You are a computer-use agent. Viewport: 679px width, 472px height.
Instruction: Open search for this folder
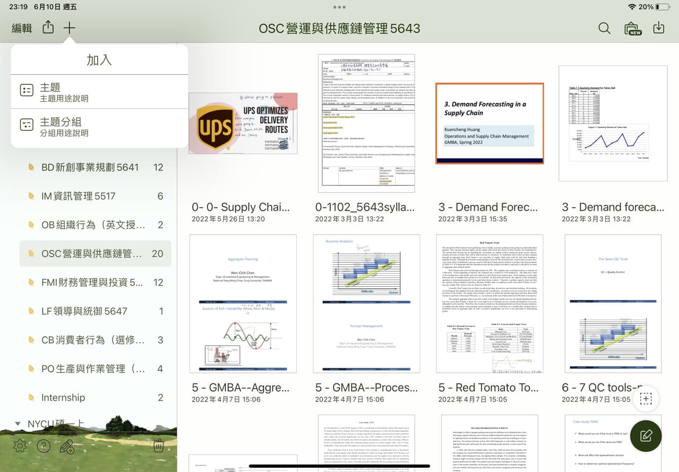(604, 28)
